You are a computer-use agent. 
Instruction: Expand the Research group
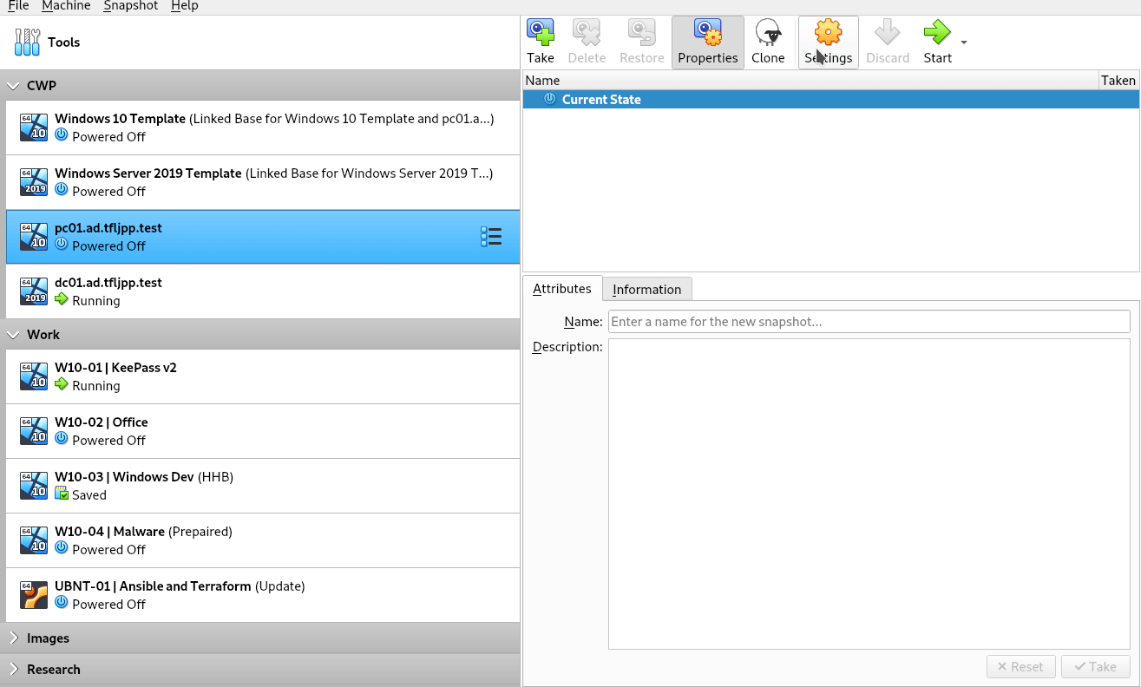click(x=14, y=670)
